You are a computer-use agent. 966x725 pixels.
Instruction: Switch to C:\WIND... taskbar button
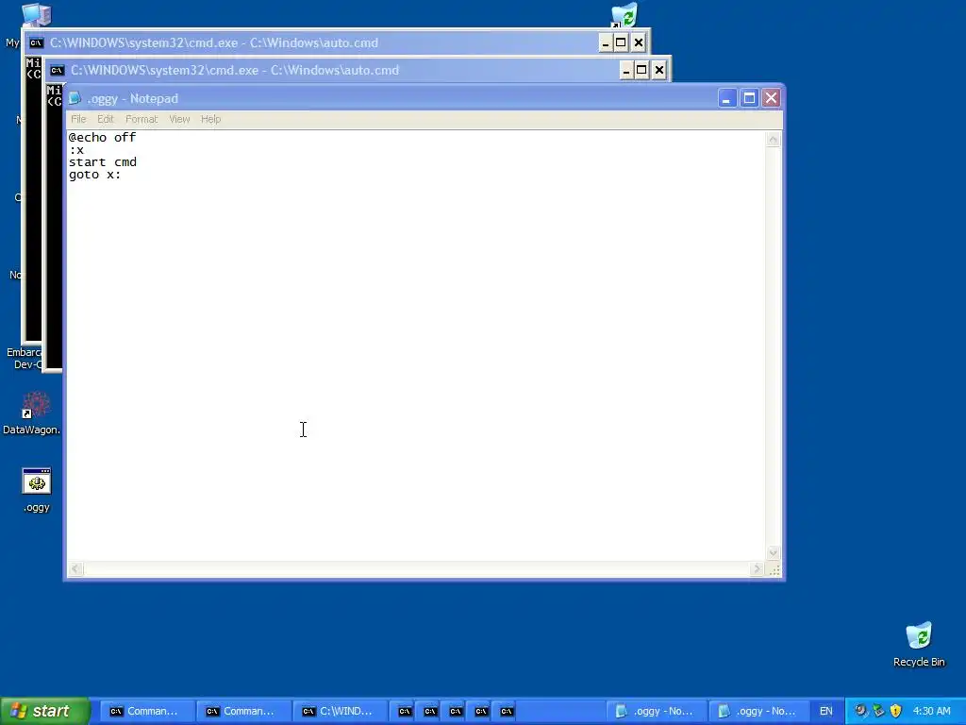pos(339,711)
